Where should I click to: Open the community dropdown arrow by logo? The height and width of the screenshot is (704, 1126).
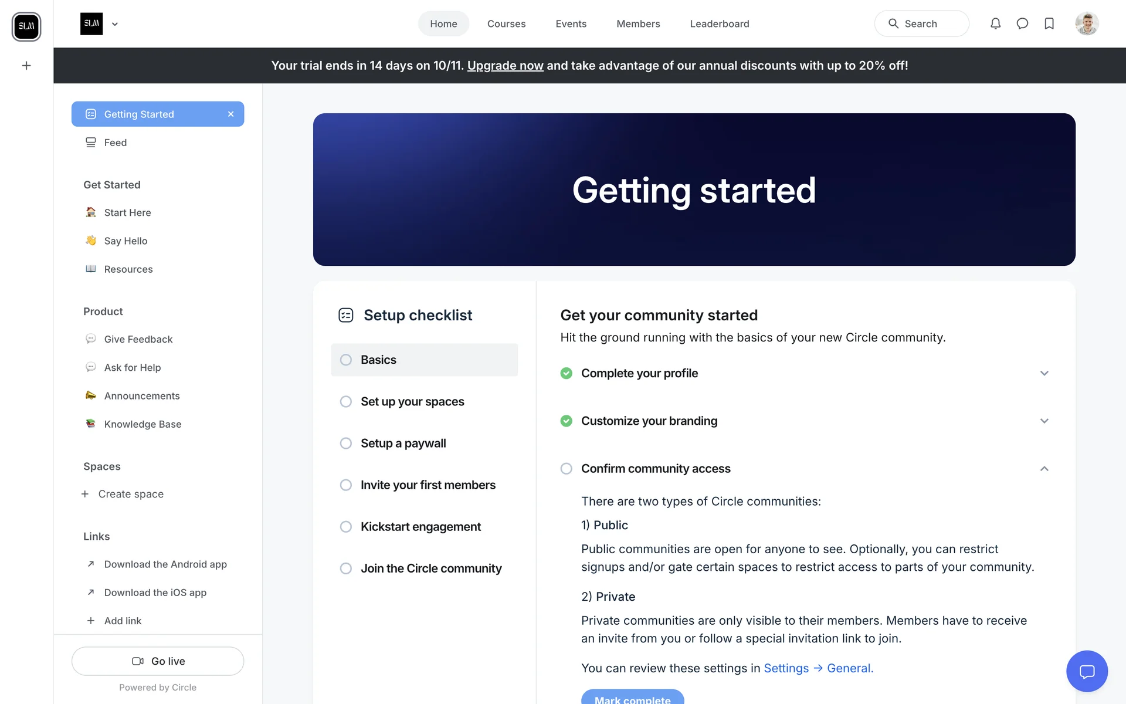coord(115,24)
